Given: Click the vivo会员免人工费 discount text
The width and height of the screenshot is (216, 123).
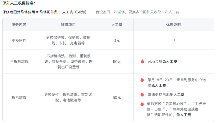Looking at the screenshot, I should (x=162, y=61).
